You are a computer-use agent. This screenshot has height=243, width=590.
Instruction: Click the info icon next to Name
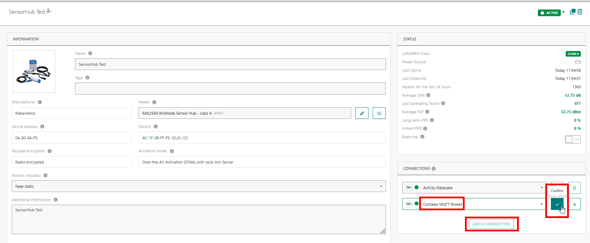[x=90, y=53]
